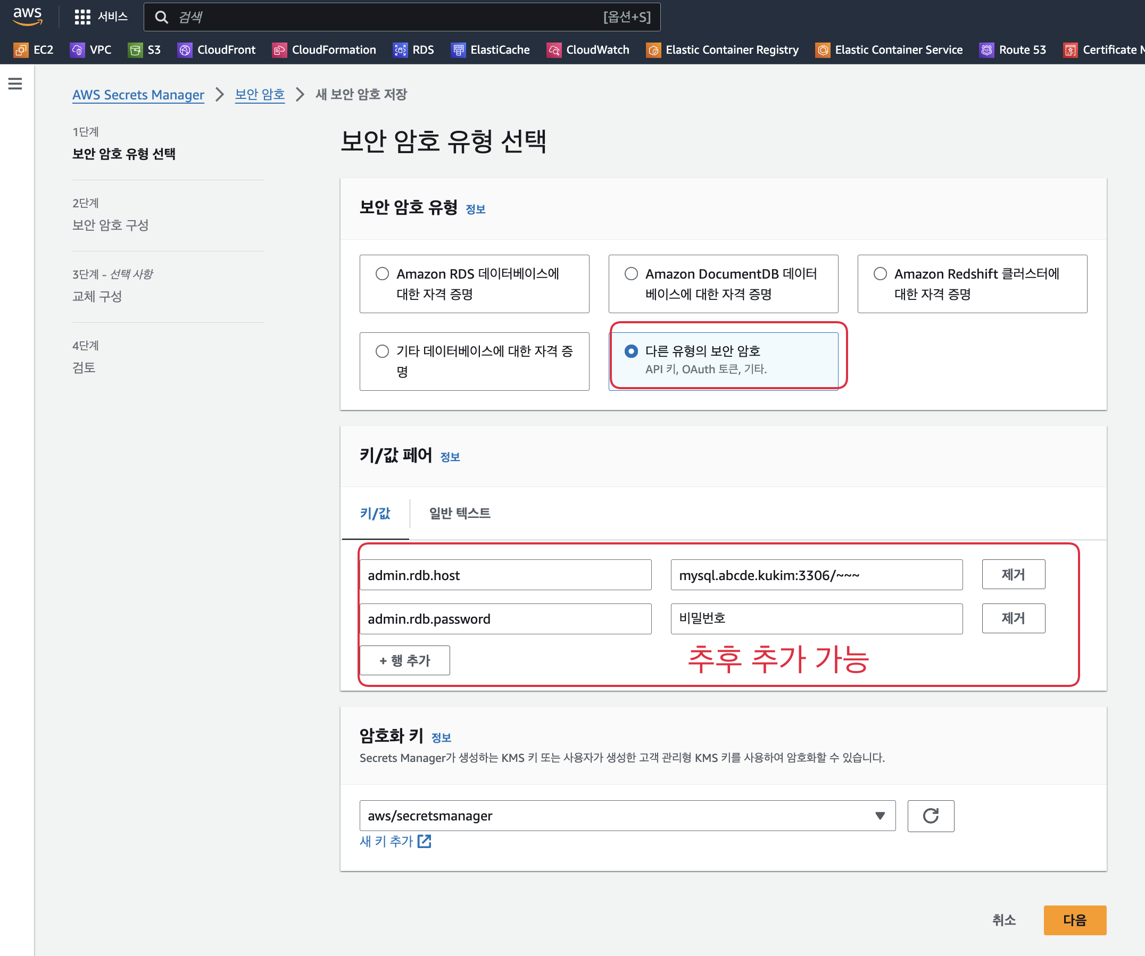Open the S3 bookmark icon
Viewport: 1145px width, 956px height.
click(x=135, y=50)
